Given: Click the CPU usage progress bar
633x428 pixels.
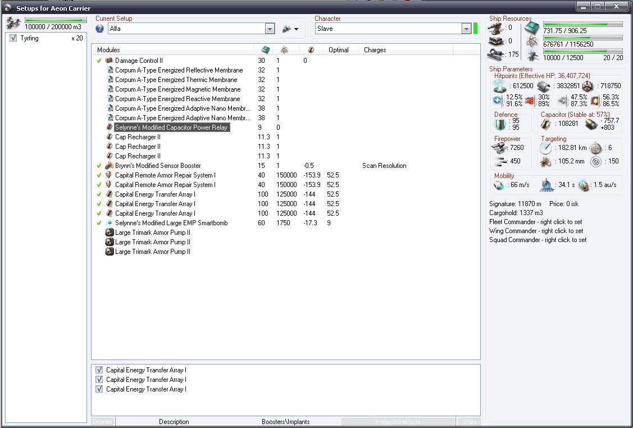Looking at the screenshot, I should tap(583, 24).
